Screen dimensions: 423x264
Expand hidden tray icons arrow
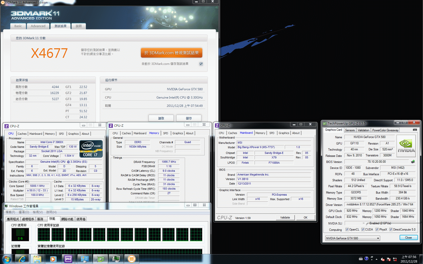[376, 259]
